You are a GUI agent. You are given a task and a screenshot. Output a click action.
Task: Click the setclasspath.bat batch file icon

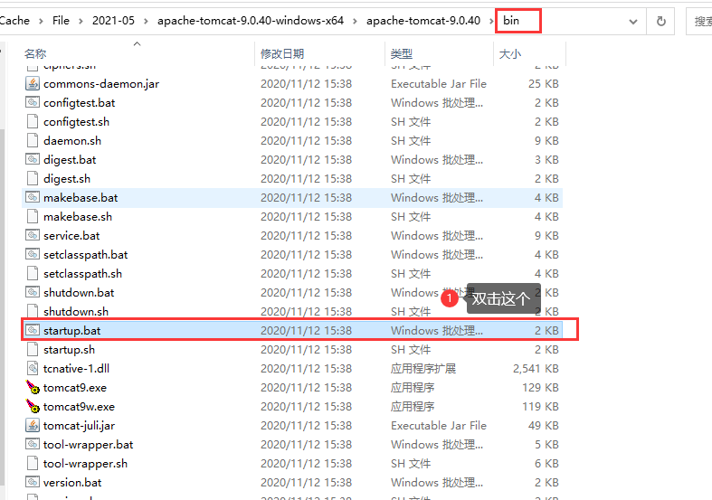coord(33,255)
